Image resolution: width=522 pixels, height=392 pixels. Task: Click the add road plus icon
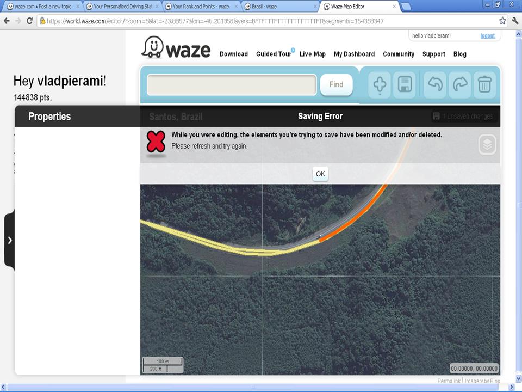[x=380, y=84]
